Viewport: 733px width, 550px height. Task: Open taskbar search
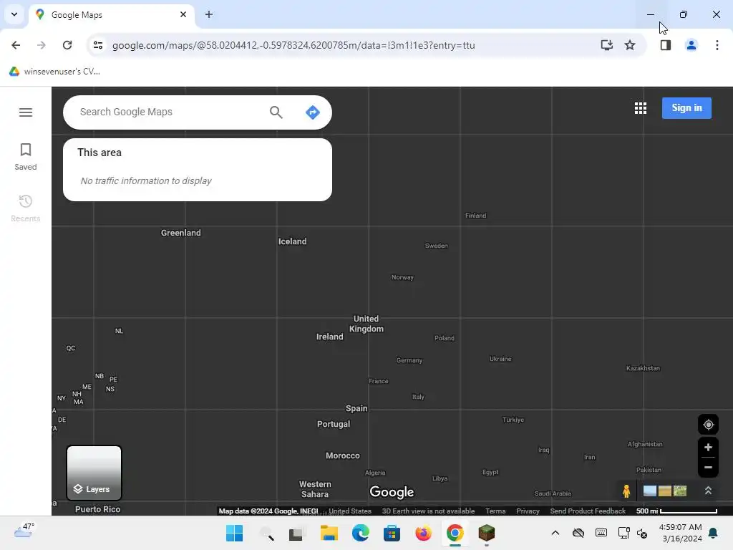[x=266, y=533]
